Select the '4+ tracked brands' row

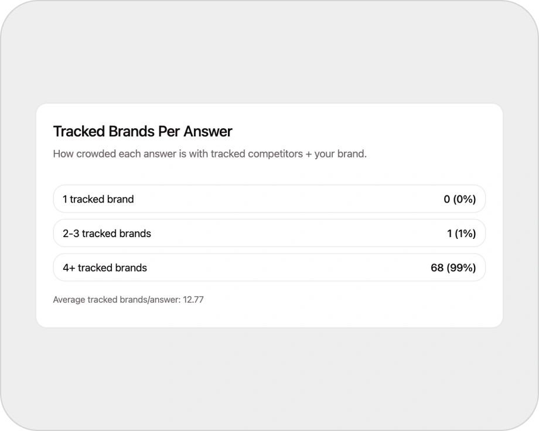[x=269, y=268]
